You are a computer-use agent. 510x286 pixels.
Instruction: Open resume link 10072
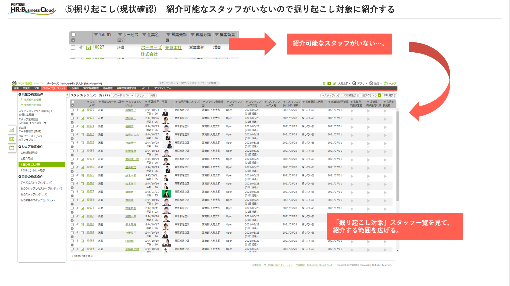[x=90, y=118]
